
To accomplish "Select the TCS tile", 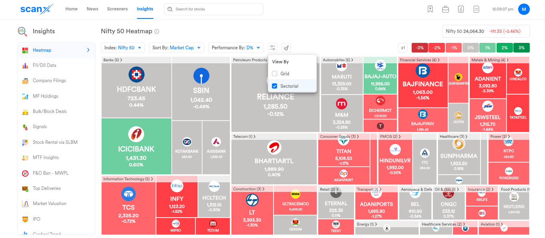I will (x=128, y=208).
